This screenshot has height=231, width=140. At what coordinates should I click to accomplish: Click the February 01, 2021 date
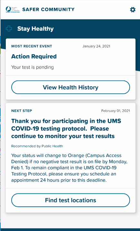pyautogui.click(x=116, y=111)
